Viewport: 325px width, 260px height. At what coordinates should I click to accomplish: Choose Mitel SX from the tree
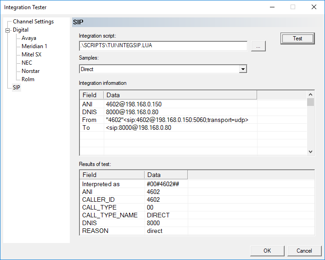(x=31, y=55)
